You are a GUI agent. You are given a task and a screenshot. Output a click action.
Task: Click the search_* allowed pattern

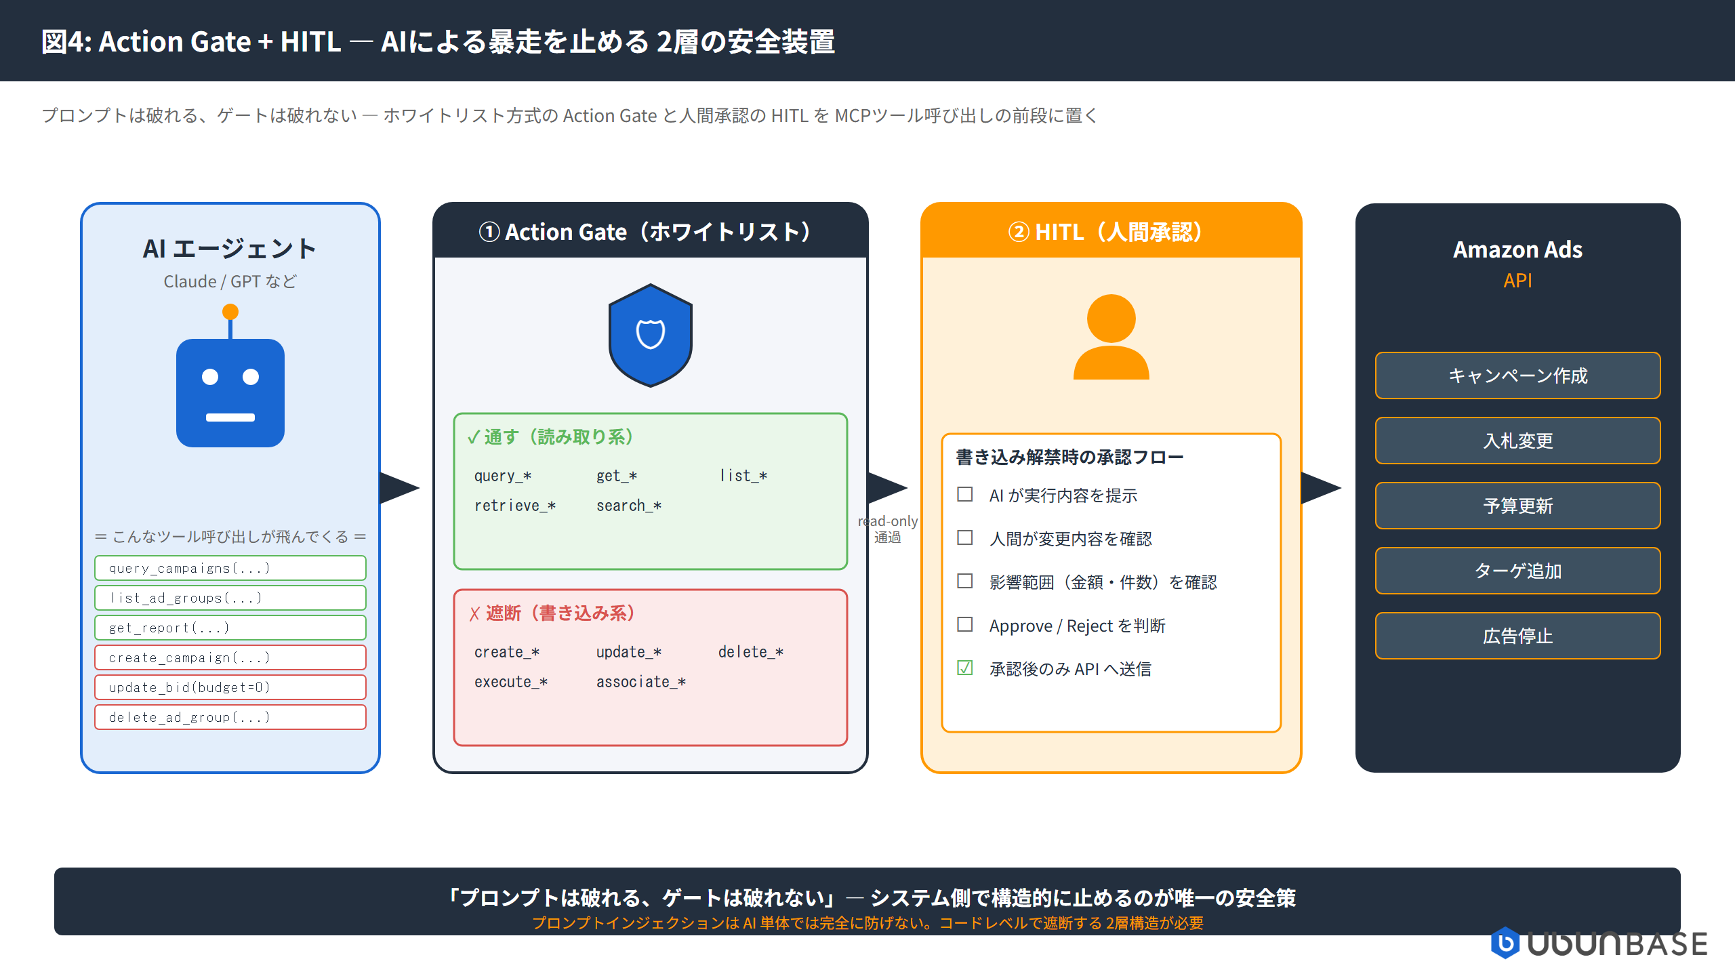(x=629, y=506)
